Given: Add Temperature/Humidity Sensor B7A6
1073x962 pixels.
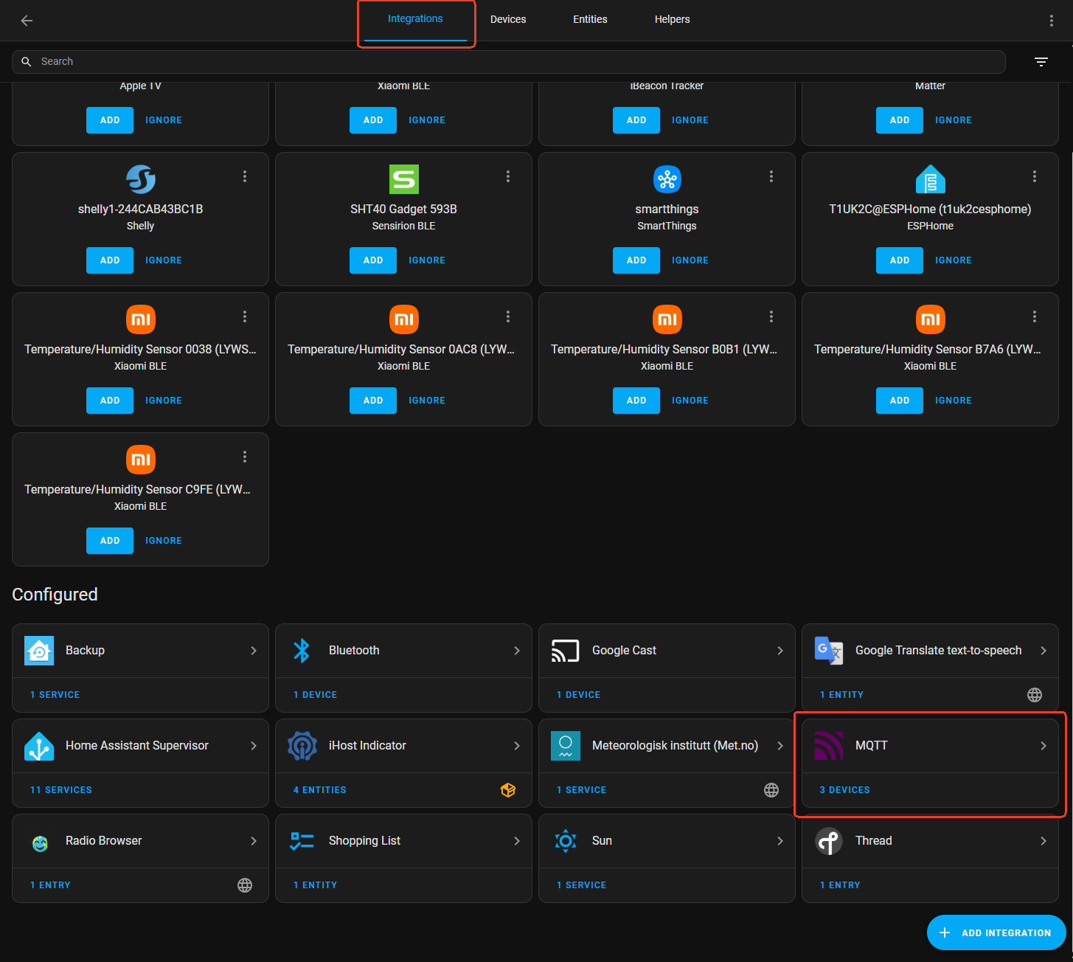Looking at the screenshot, I should [x=900, y=401].
